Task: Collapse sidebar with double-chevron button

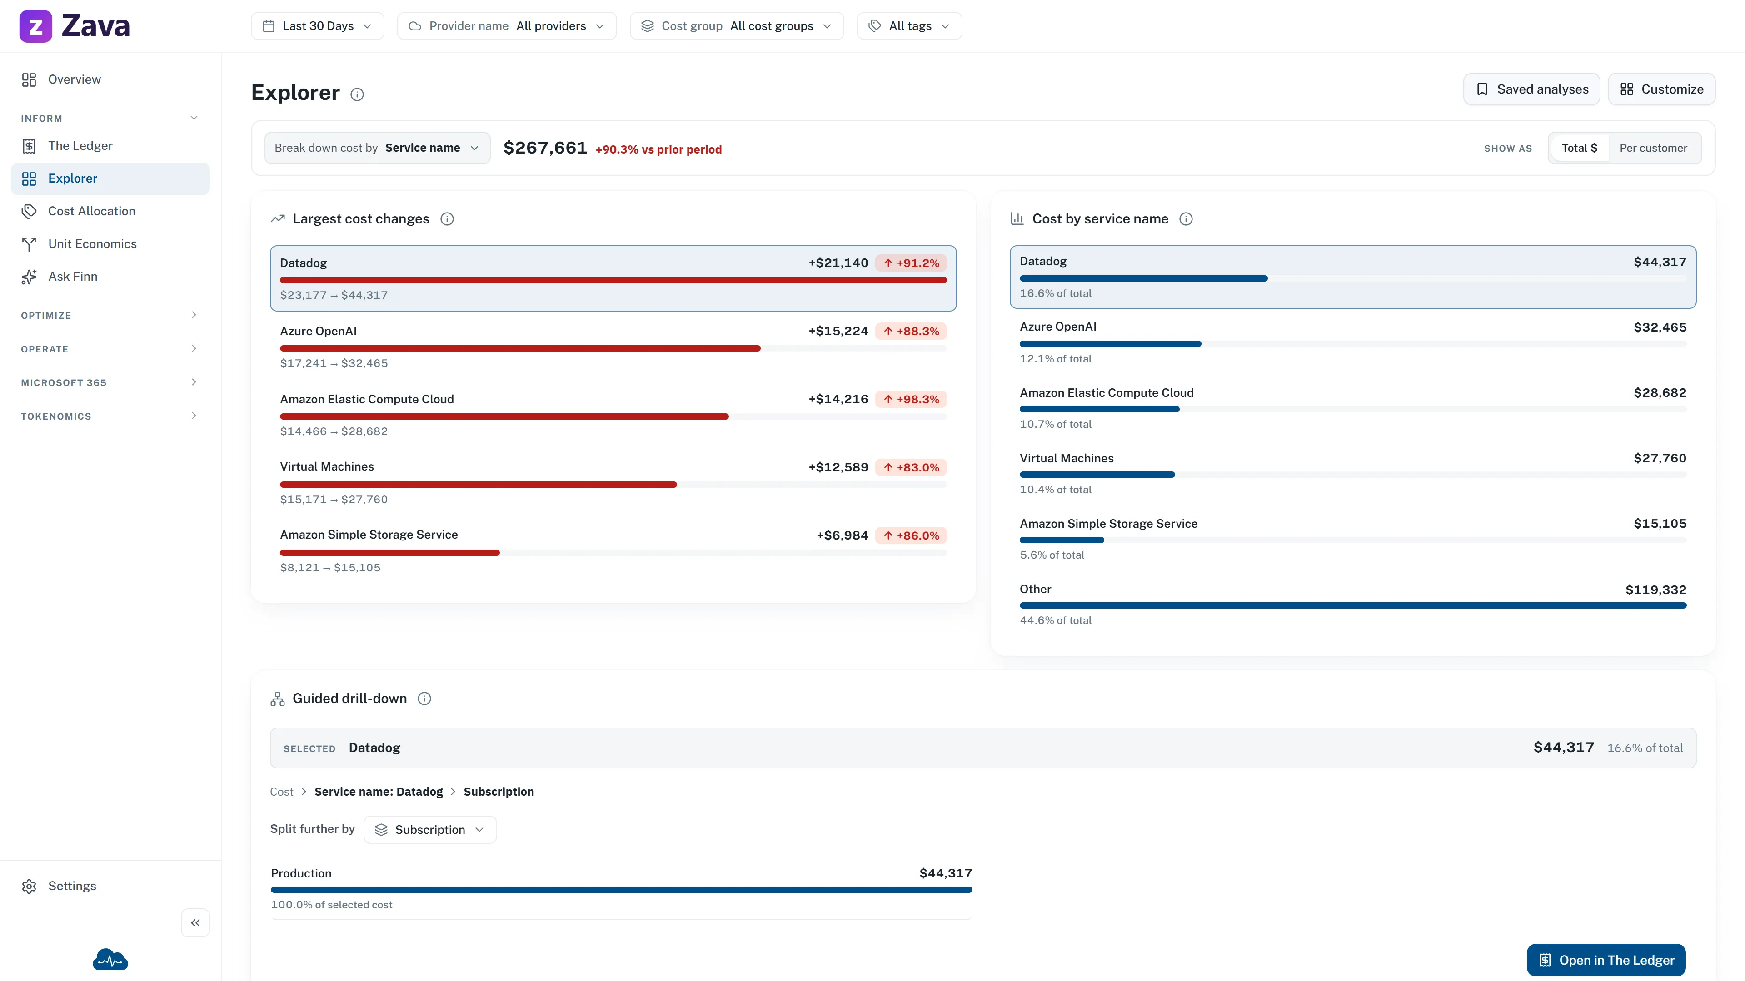Action: click(195, 923)
